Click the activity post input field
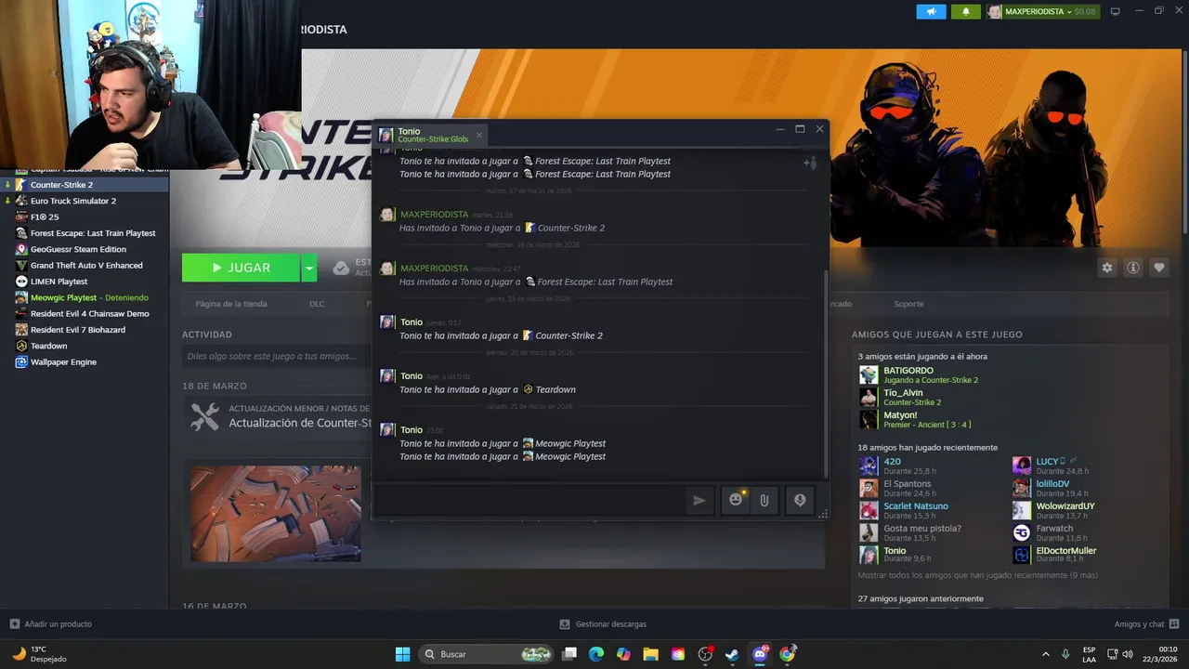 click(x=276, y=356)
